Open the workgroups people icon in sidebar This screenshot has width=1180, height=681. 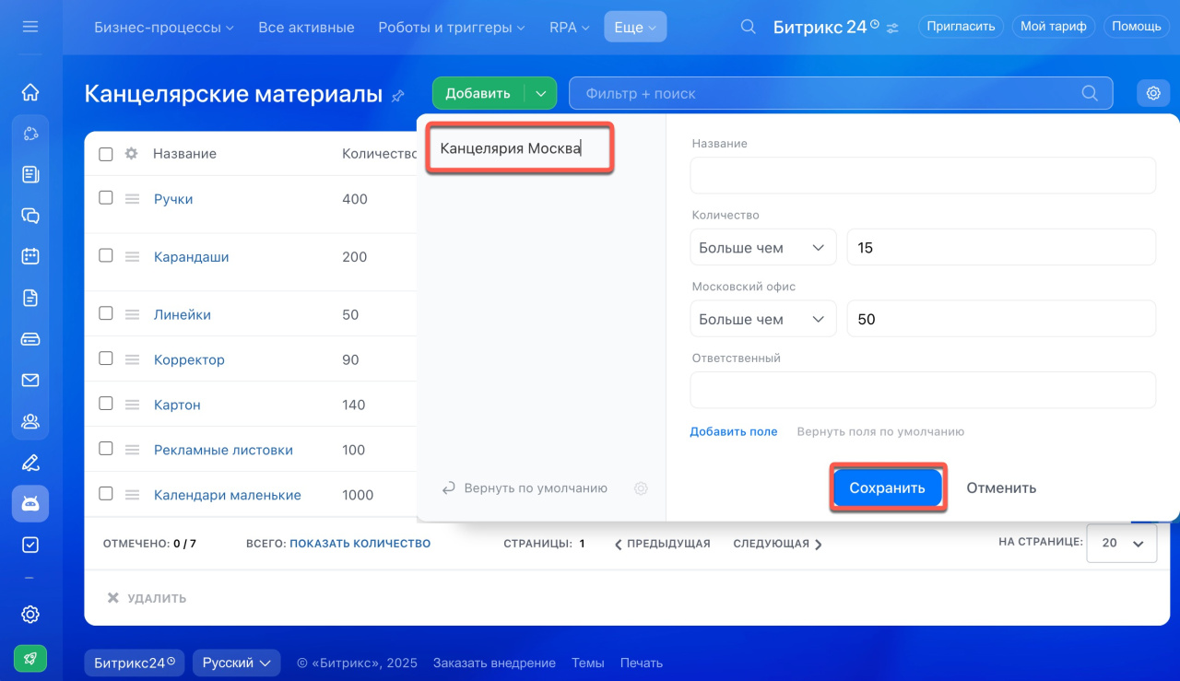tap(30, 421)
